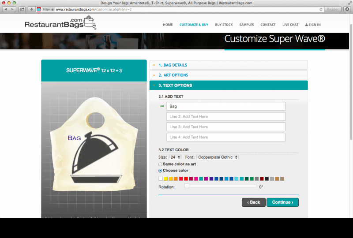The image size is (353, 238).
Task: Go to the Home nav item
Action: pos(168,25)
